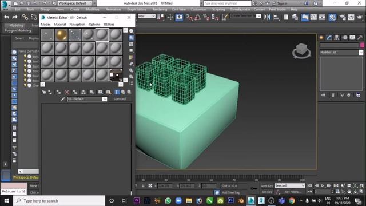
Task: Click the Sample Type sphere icon
Action: (x=131, y=31)
